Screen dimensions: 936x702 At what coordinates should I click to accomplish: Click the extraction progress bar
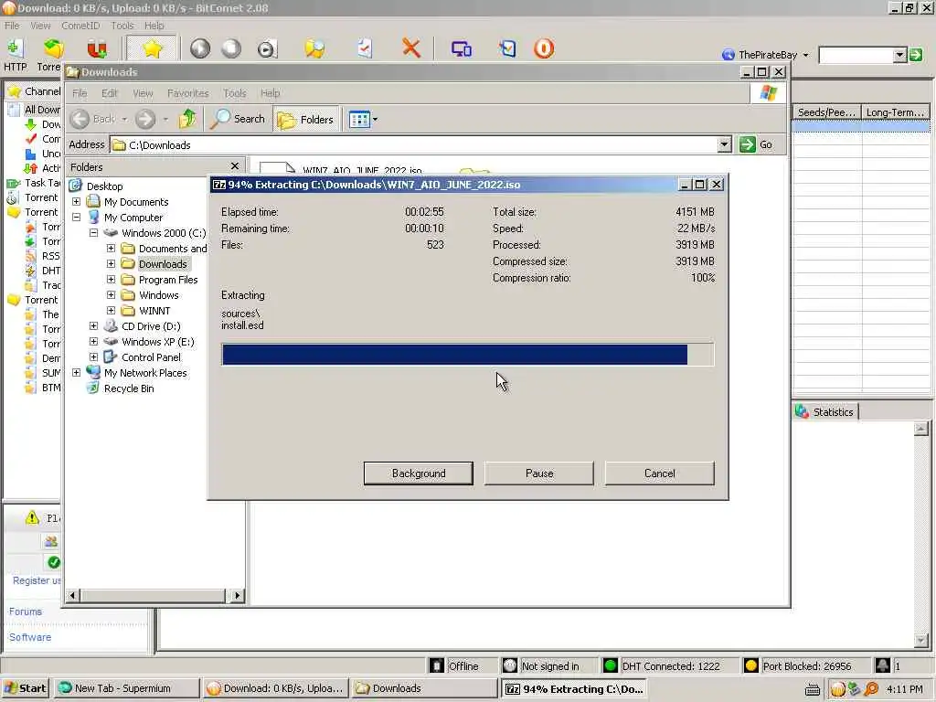click(x=467, y=354)
